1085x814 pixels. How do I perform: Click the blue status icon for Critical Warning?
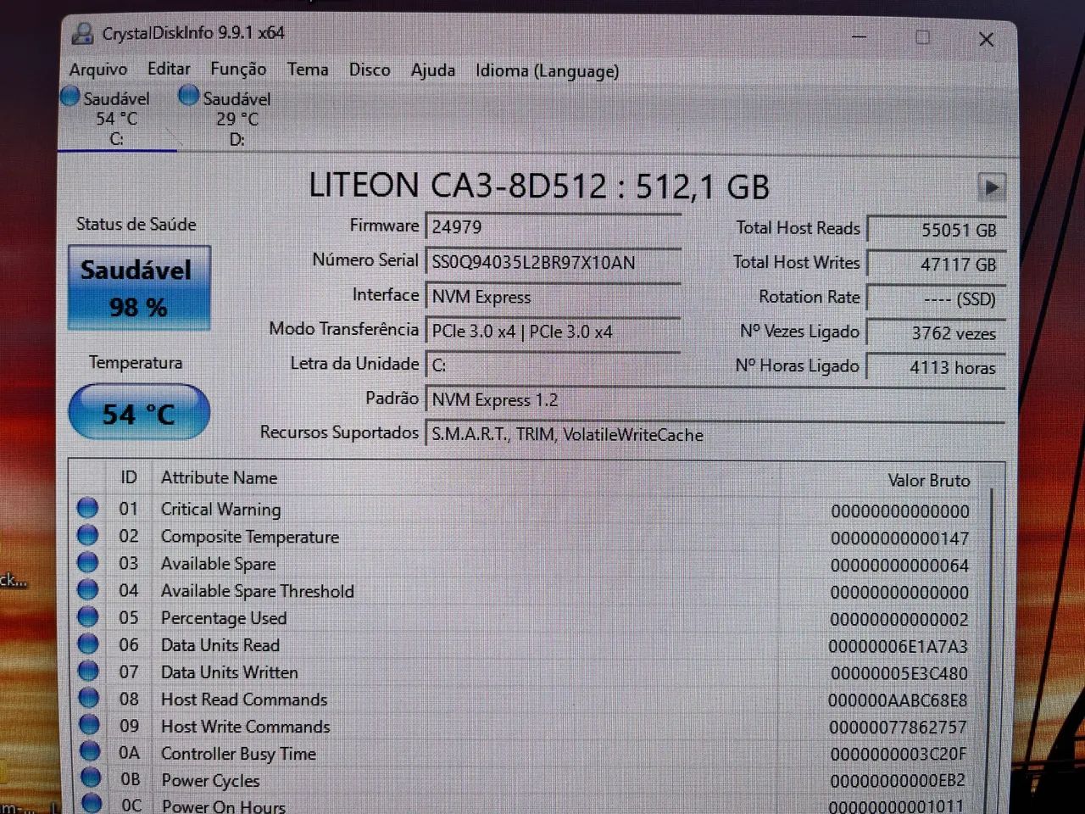tap(87, 508)
